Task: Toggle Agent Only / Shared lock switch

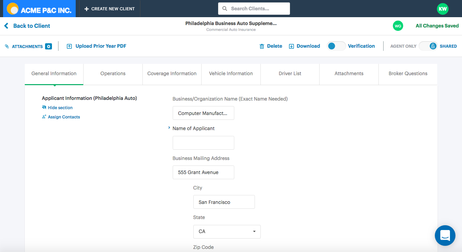Action: pos(428,46)
